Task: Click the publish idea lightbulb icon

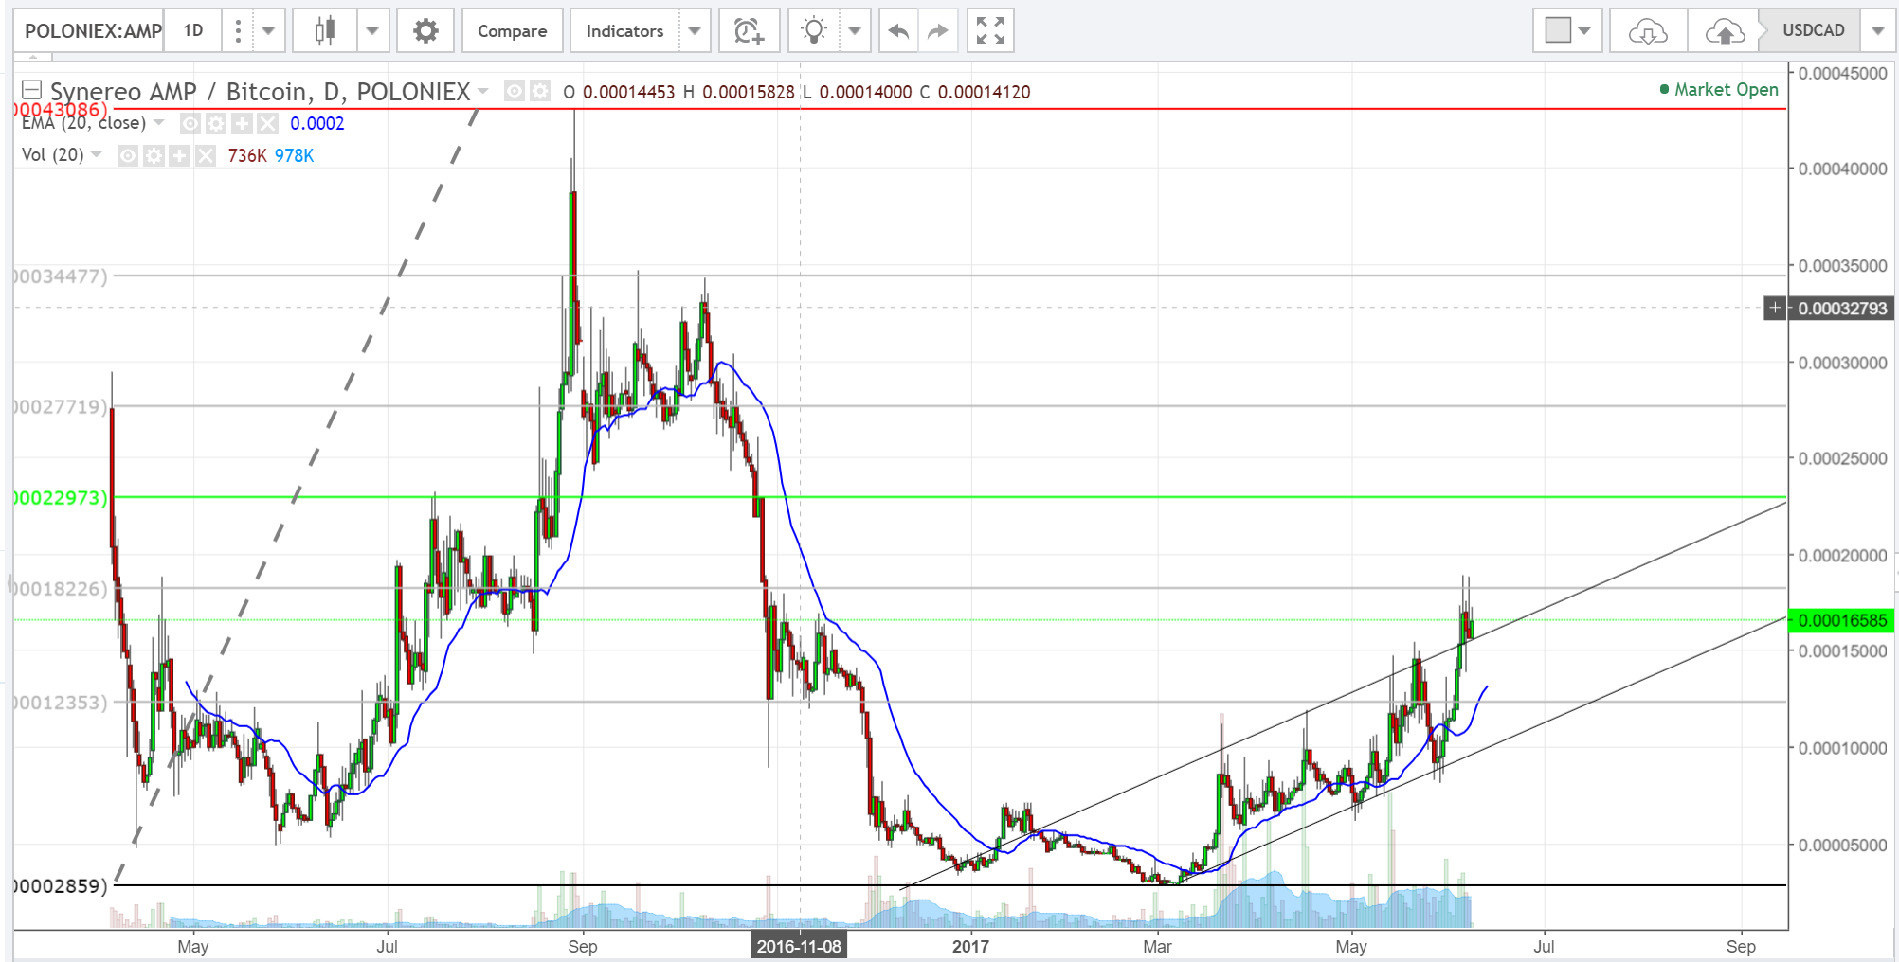Action: [x=814, y=31]
